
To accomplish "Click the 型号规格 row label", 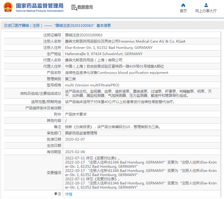I will point(54,85).
